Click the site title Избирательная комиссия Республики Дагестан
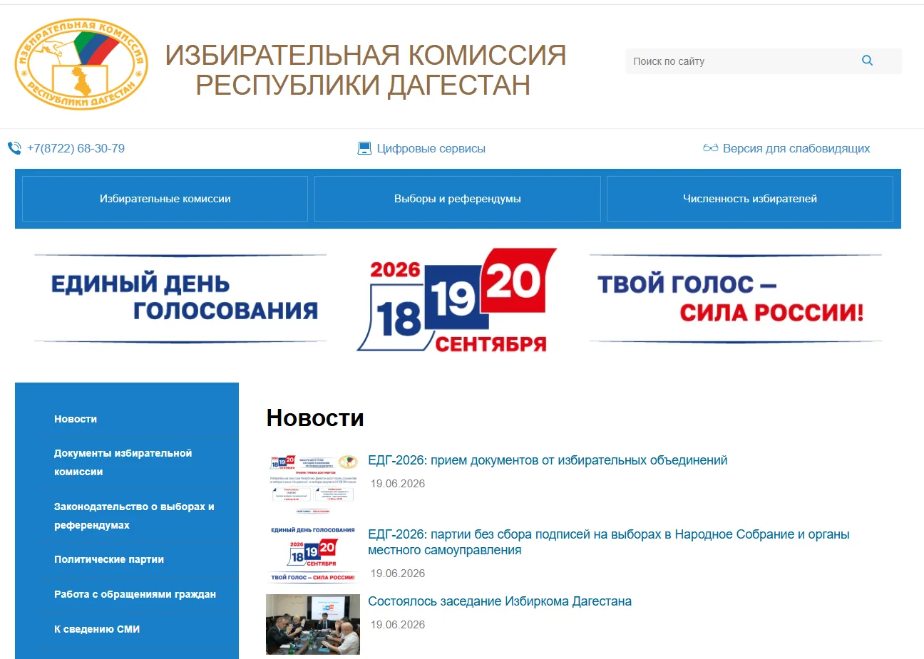This screenshot has height=659, width=924. tap(365, 70)
